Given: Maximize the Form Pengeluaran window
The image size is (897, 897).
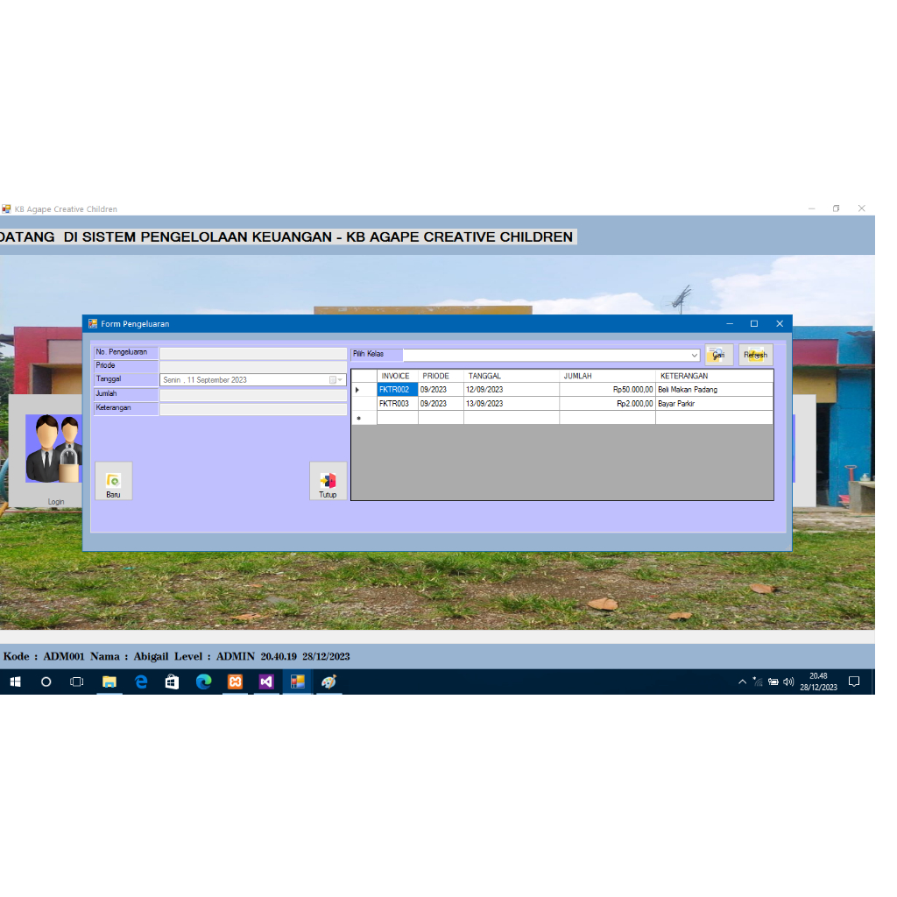Looking at the screenshot, I should point(754,324).
